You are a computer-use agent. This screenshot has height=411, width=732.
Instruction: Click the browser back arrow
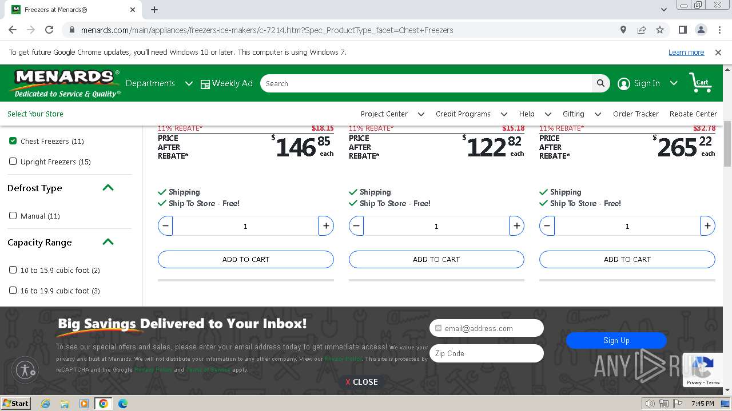pyautogui.click(x=13, y=30)
